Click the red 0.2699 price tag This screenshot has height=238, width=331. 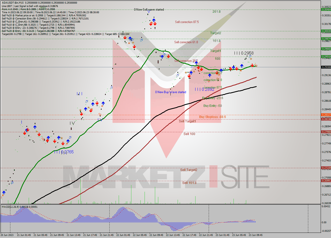click(x=326, y=181)
